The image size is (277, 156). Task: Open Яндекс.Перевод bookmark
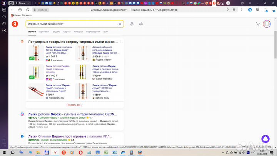tap(22, 15)
